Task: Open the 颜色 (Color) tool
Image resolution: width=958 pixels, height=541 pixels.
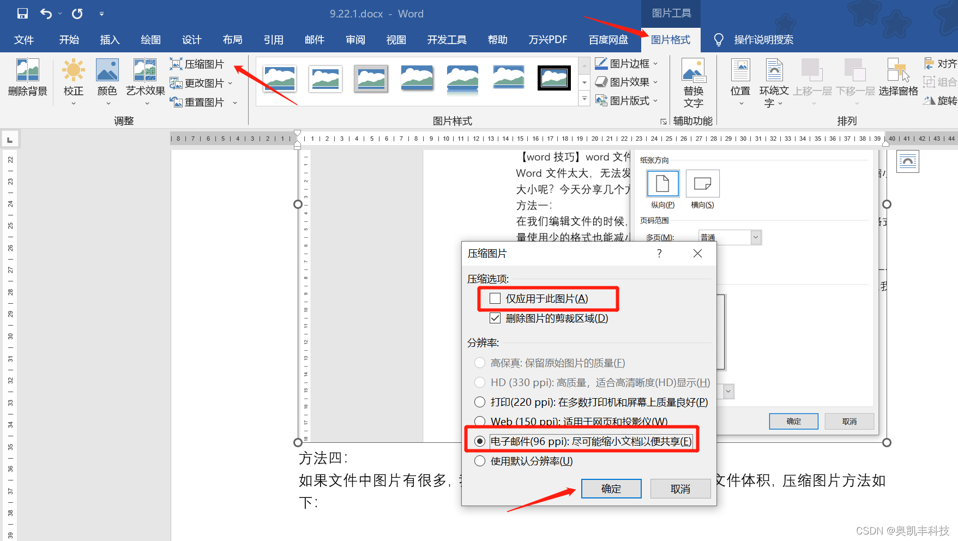Action: (x=107, y=81)
